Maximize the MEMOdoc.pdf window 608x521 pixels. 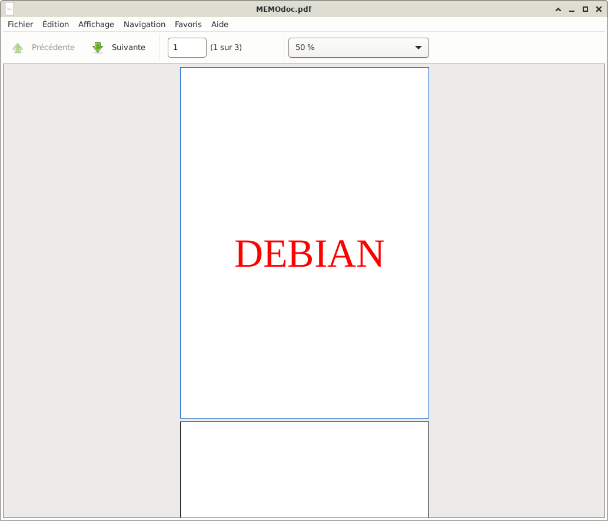[x=585, y=9]
